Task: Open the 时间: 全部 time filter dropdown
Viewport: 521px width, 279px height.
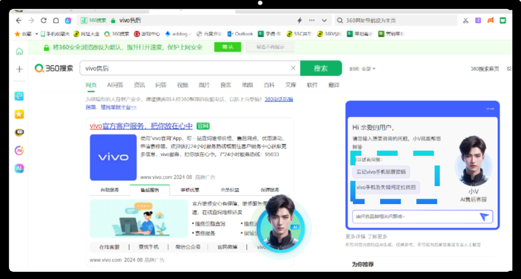Action: 363,69
